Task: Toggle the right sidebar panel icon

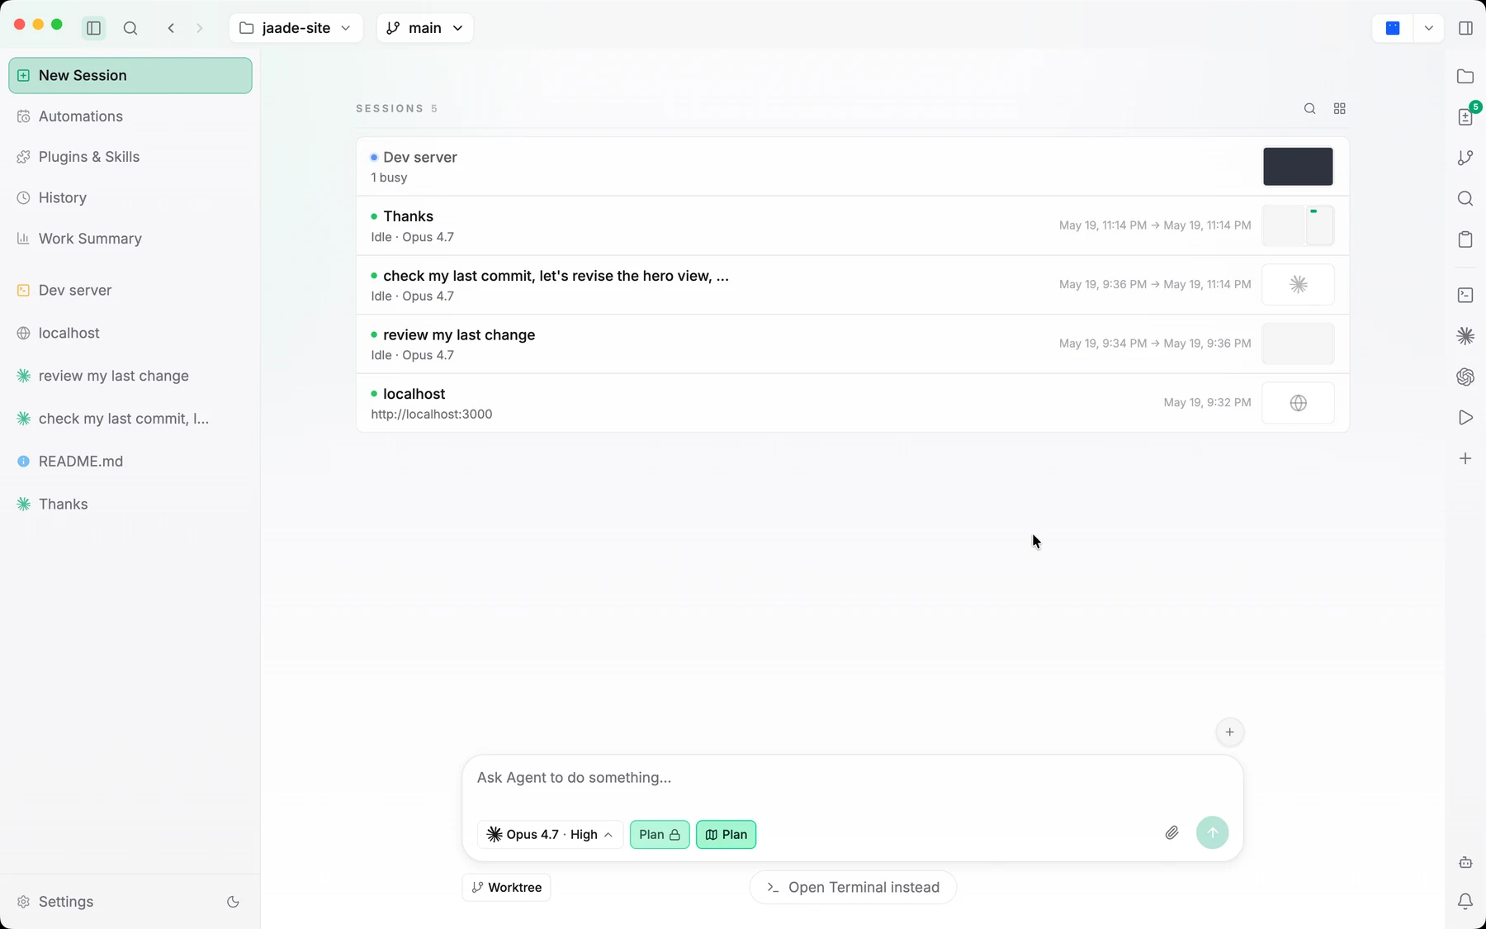Action: (1465, 28)
